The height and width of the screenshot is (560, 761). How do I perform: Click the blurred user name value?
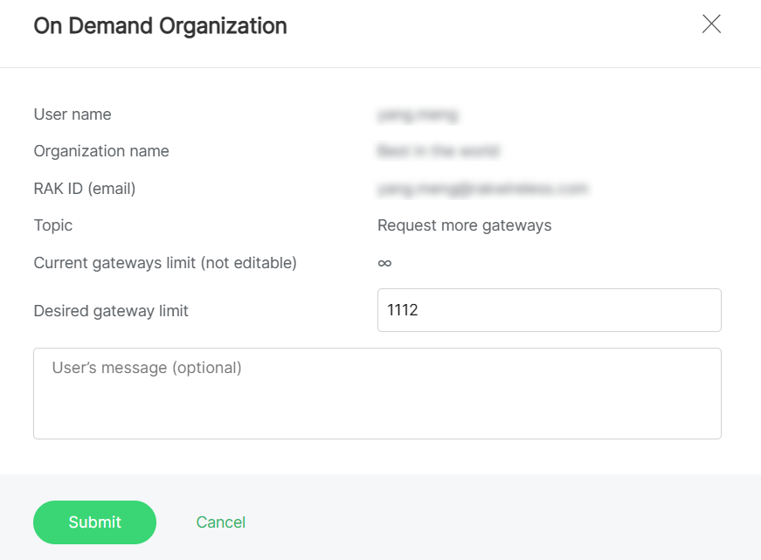coord(418,114)
